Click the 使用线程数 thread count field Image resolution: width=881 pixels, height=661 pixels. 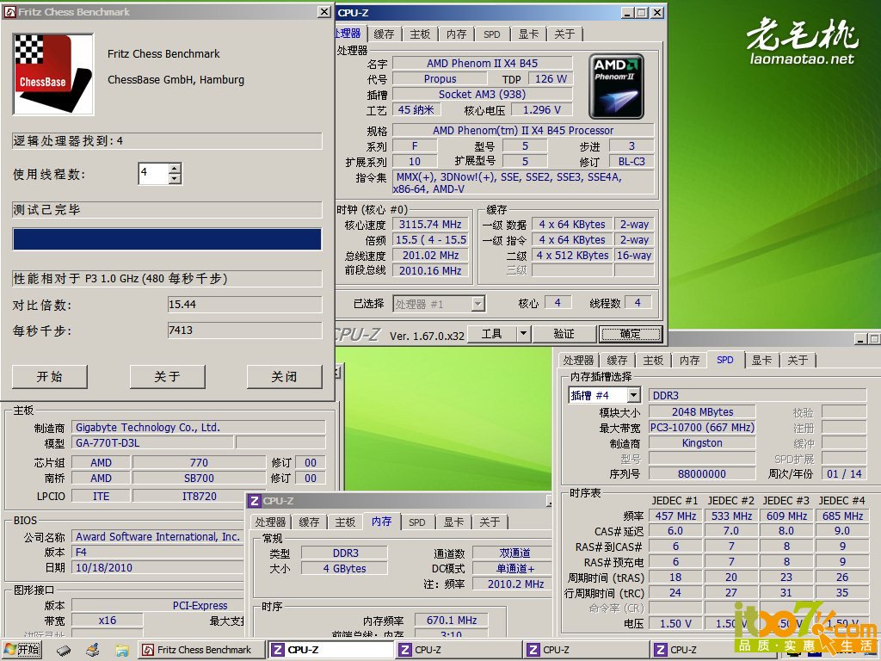coord(153,174)
